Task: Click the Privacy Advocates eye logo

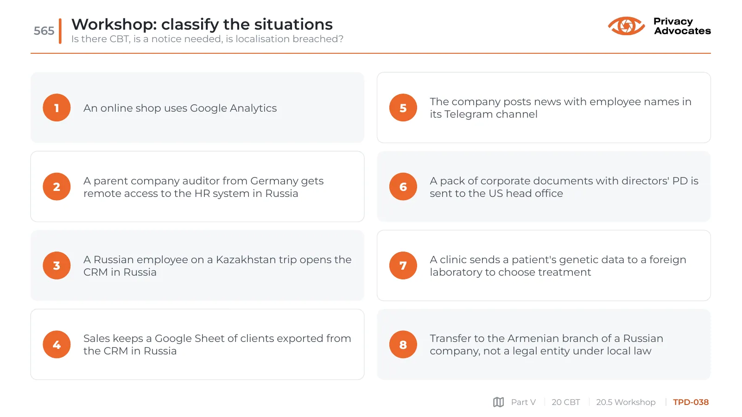Action: pyautogui.click(x=626, y=26)
